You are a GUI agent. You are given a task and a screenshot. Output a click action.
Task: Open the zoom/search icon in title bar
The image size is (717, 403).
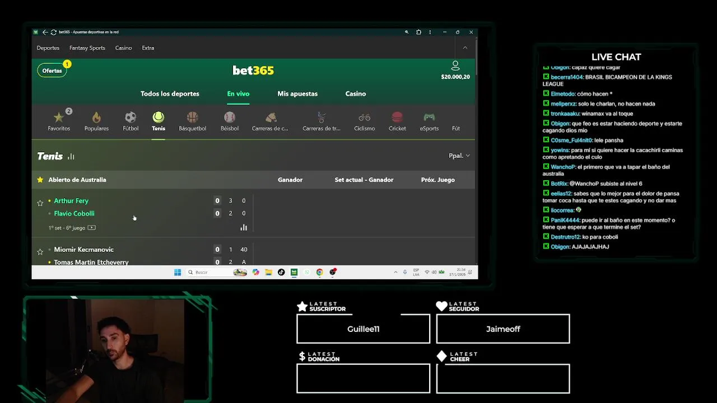(x=407, y=32)
